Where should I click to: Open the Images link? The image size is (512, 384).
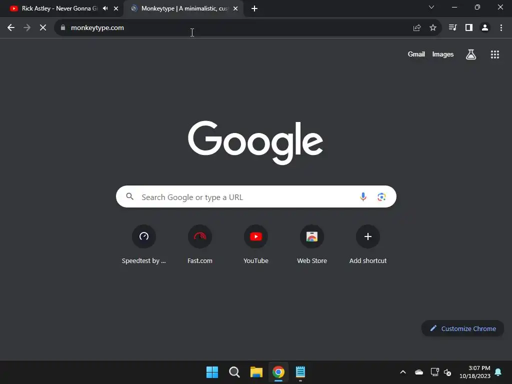443,54
